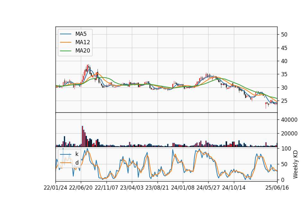Click the tallest volume bar in mid-2022
The height and width of the screenshot is (221, 308).
click(82, 136)
